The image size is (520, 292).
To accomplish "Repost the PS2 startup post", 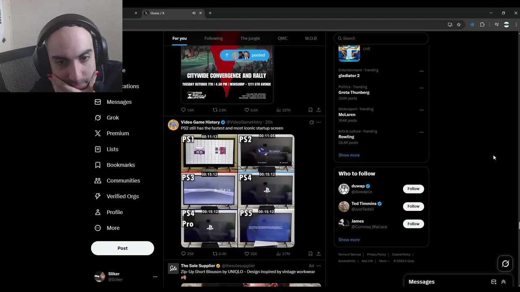I will pos(219,254).
